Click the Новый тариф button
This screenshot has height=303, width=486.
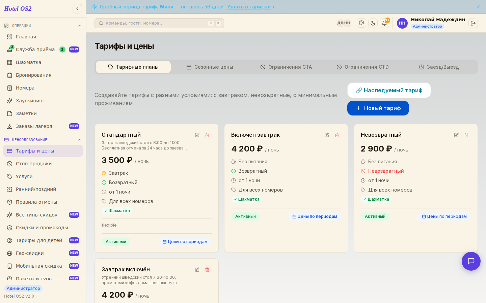coord(378,108)
